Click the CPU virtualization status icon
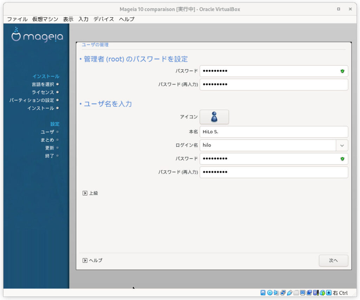This screenshot has width=360, height=300. [x=316, y=293]
